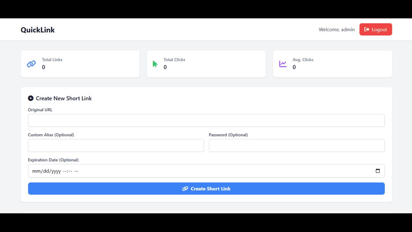Image resolution: width=412 pixels, height=232 pixels.
Task: Click the blue chain Total Links icon
Action: (x=31, y=64)
